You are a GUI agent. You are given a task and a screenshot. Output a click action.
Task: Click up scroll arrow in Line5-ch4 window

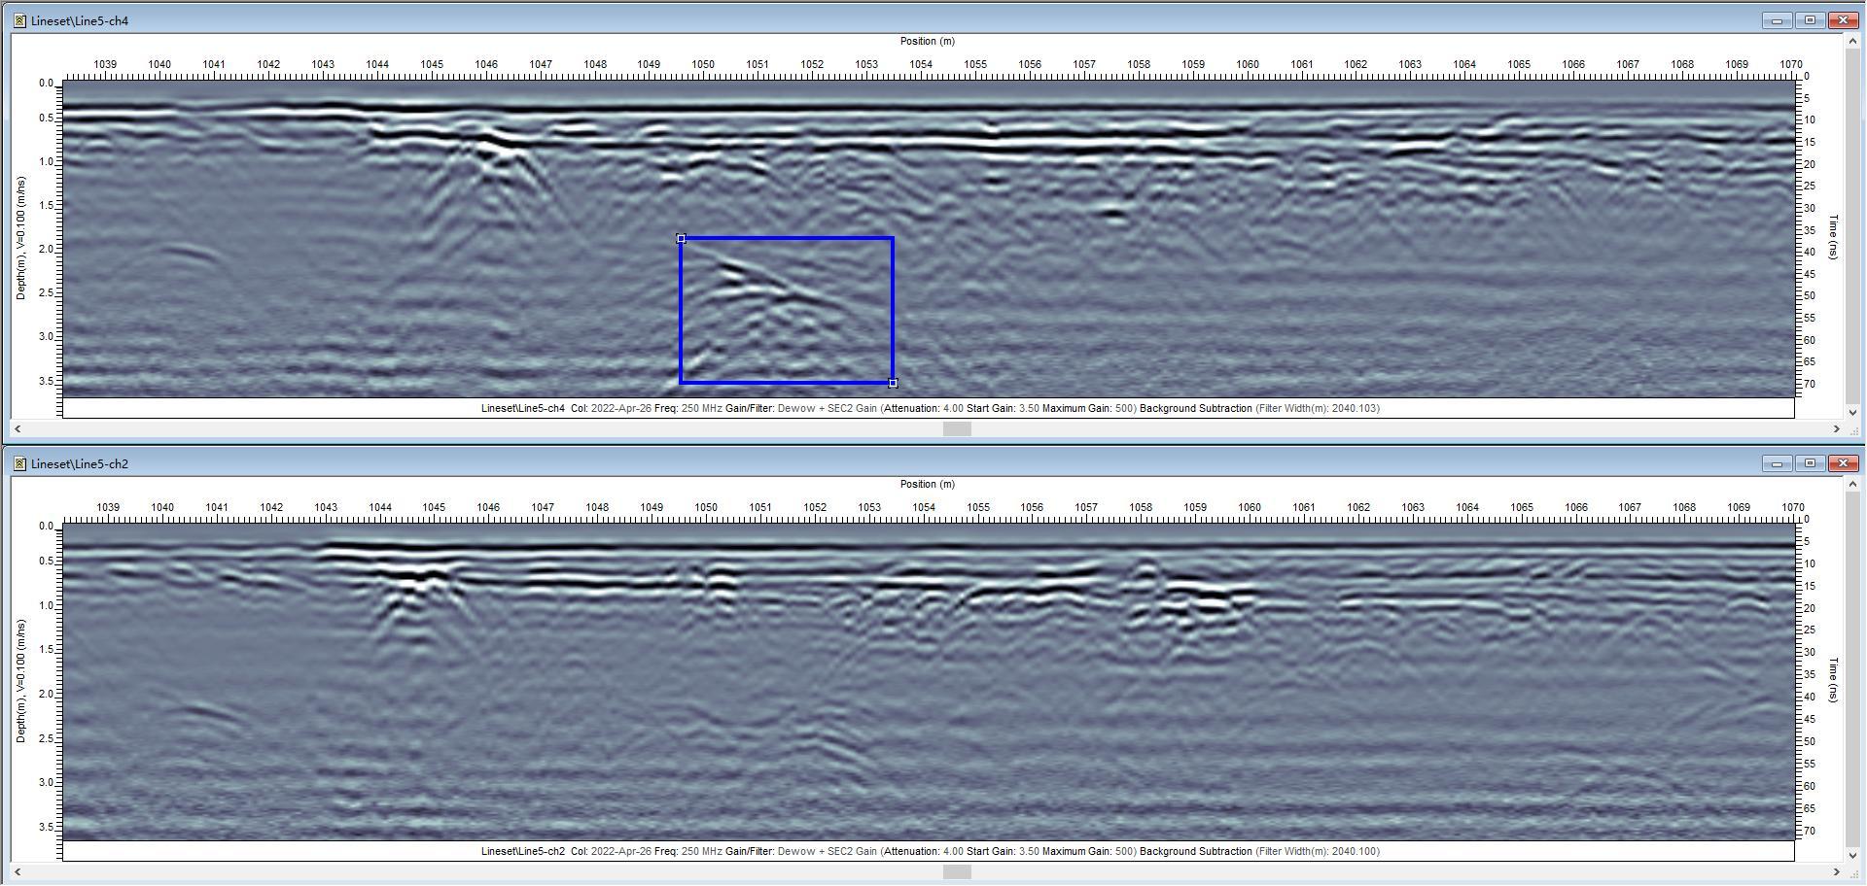pos(1852,42)
